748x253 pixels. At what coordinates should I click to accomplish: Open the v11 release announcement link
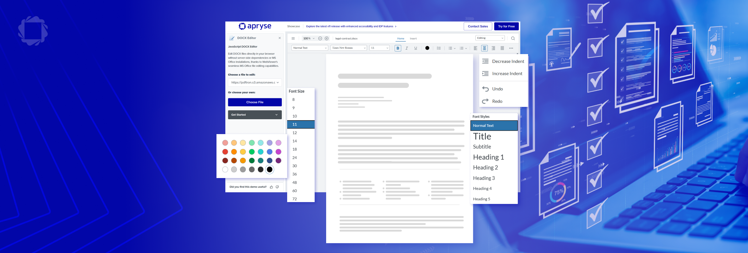pyautogui.click(x=351, y=26)
